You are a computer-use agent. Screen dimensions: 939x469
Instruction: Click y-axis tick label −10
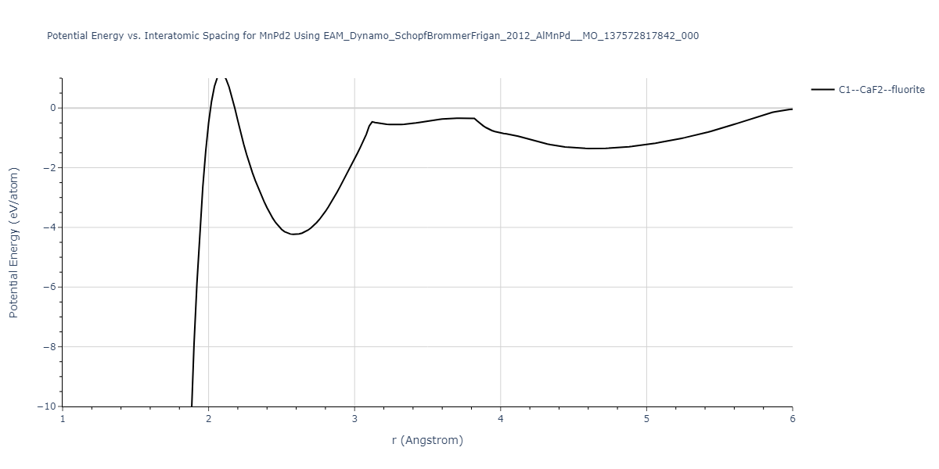point(46,406)
